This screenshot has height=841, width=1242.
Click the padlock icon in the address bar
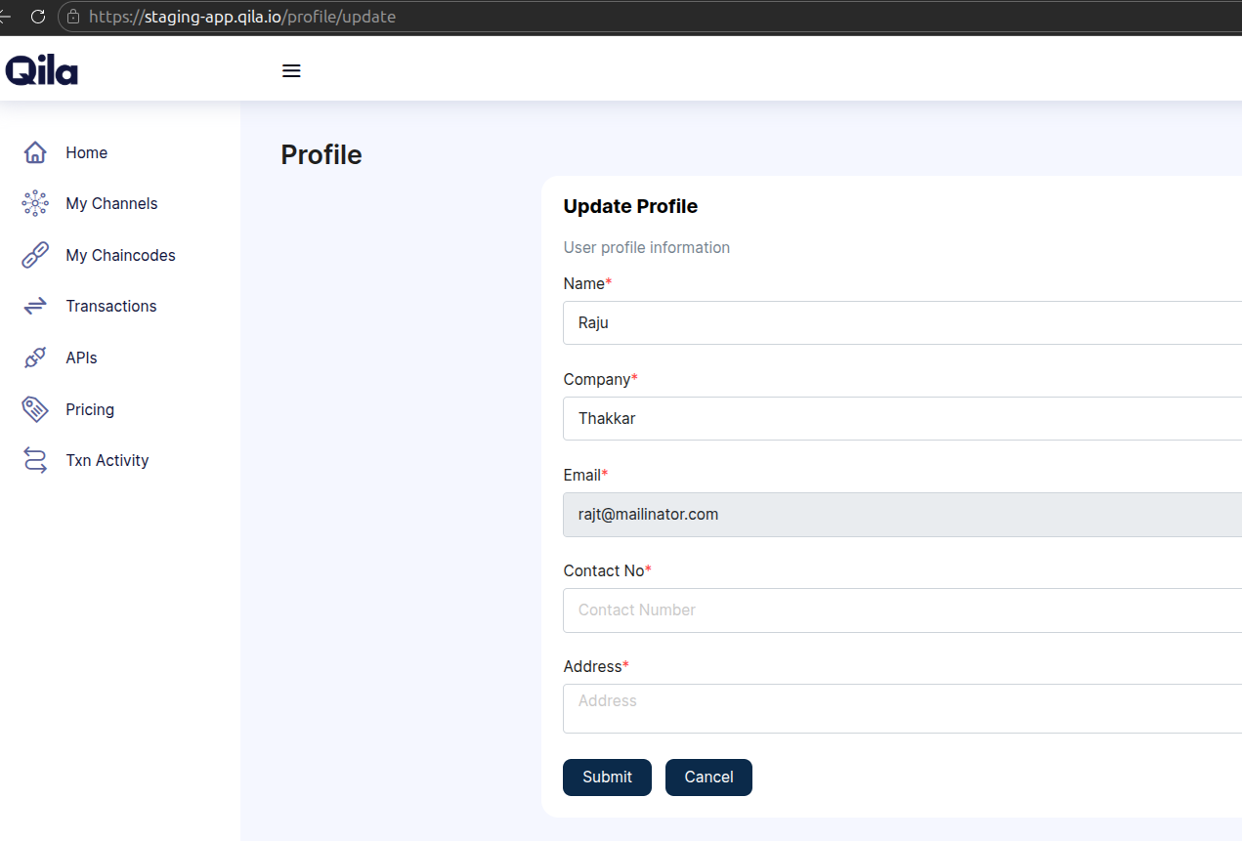point(72,17)
